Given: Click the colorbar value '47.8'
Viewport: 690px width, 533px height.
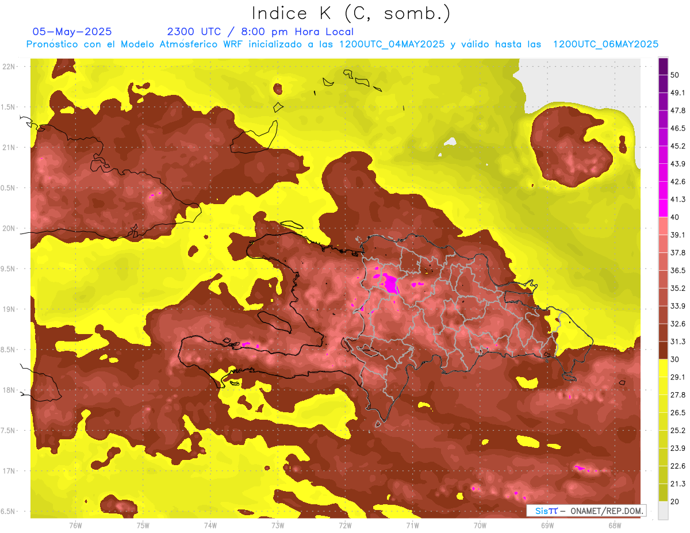Looking at the screenshot, I should click(x=678, y=111).
